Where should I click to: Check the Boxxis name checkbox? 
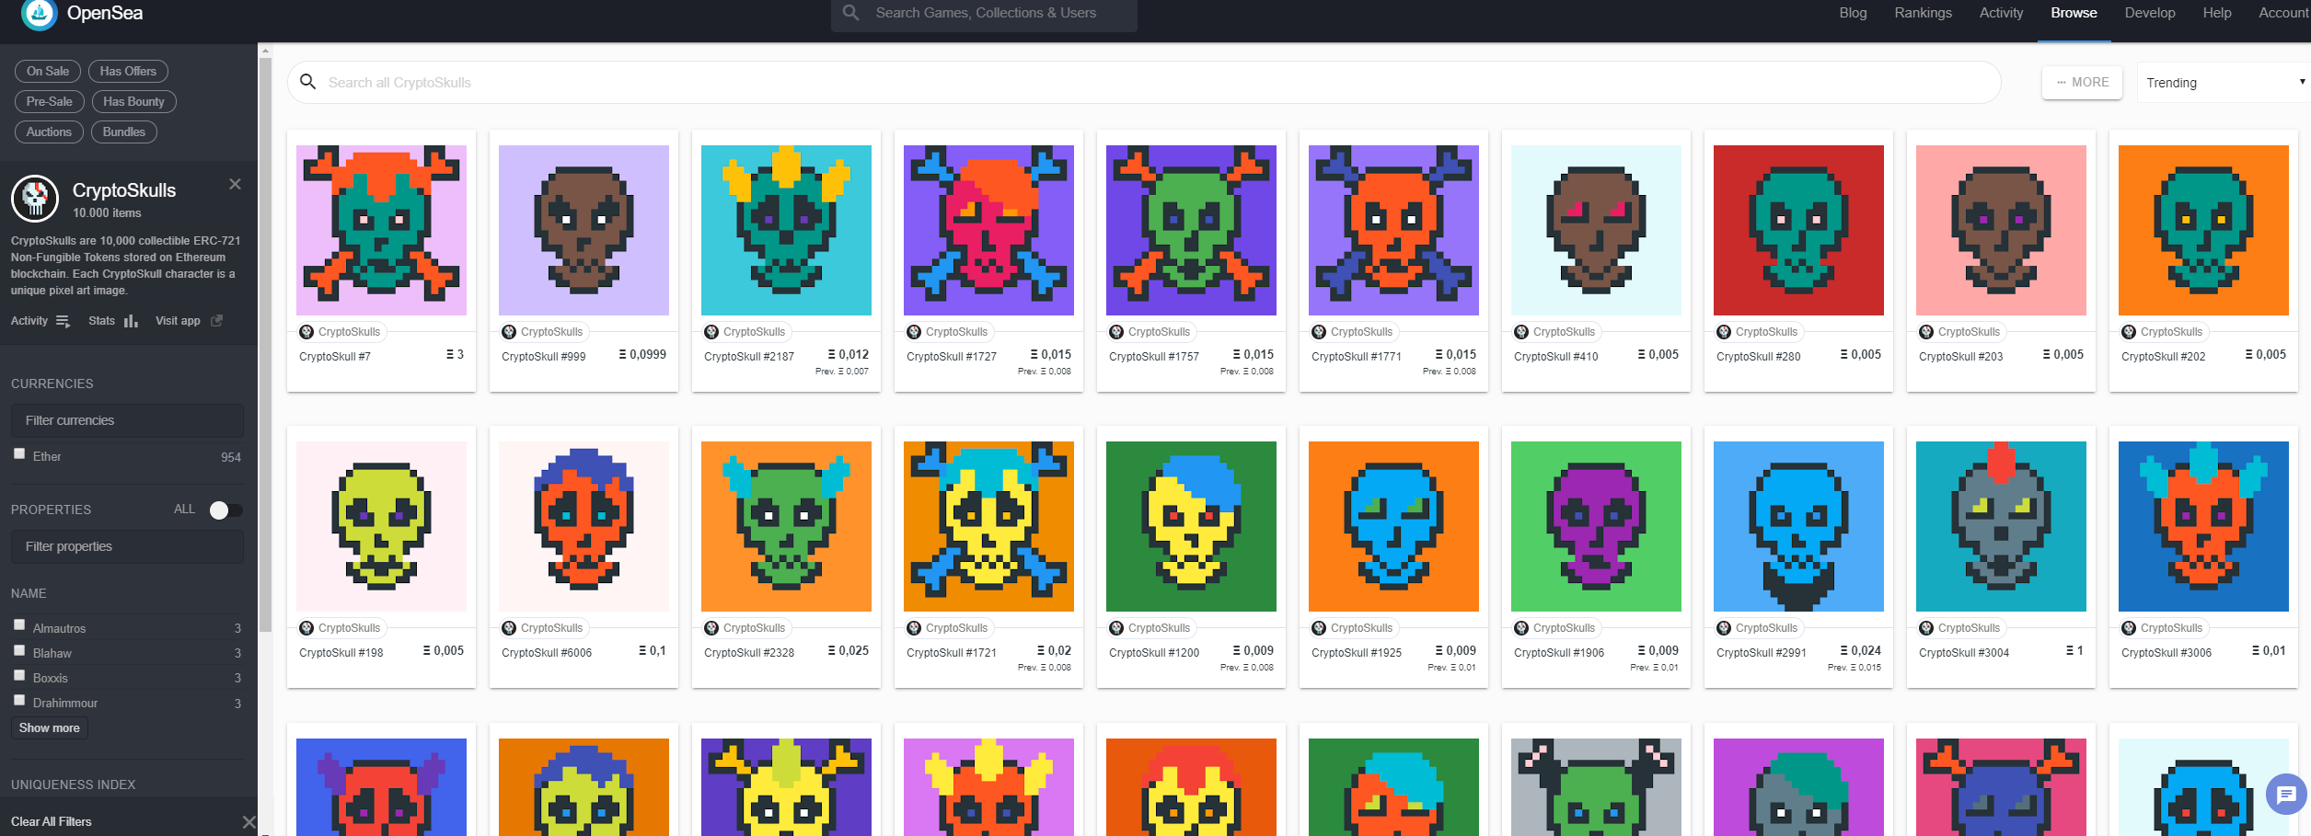pyautogui.click(x=19, y=675)
